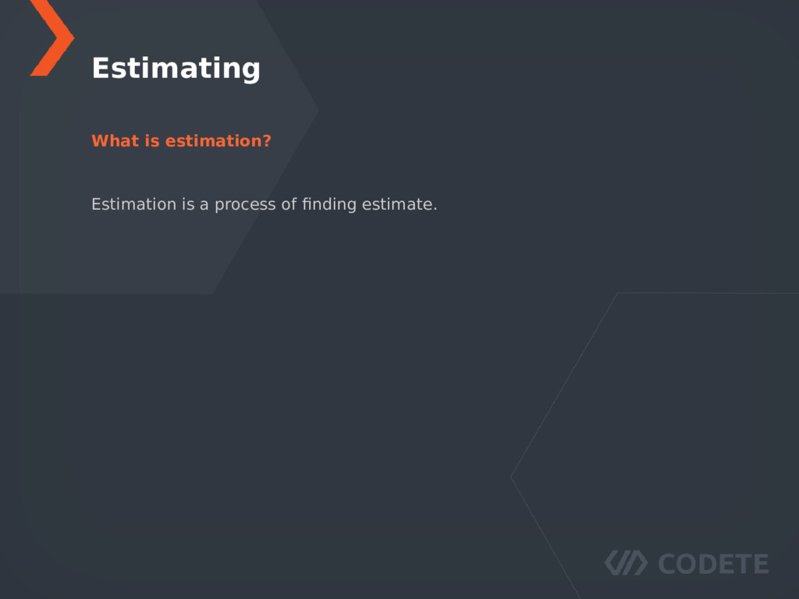
Task: Click the word "estimation?" in the orange heading
Action: point(218,140)
